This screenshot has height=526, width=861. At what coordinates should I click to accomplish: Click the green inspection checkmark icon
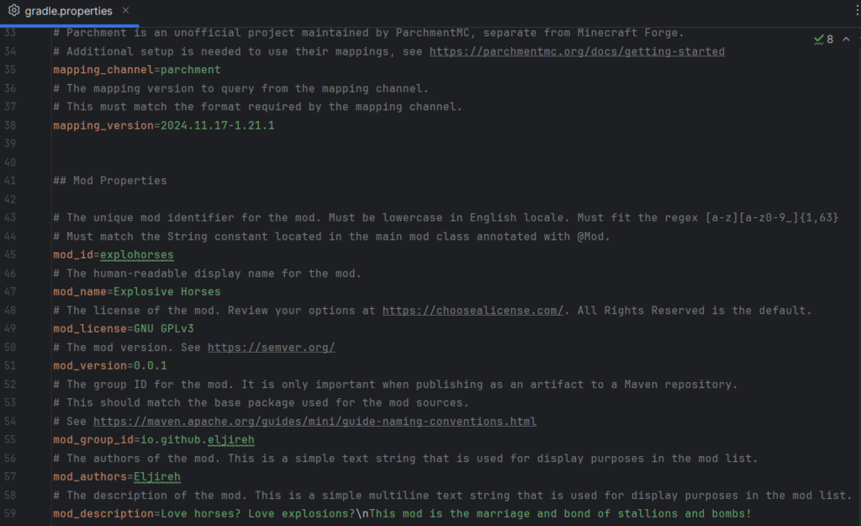[x=819, y=40]
